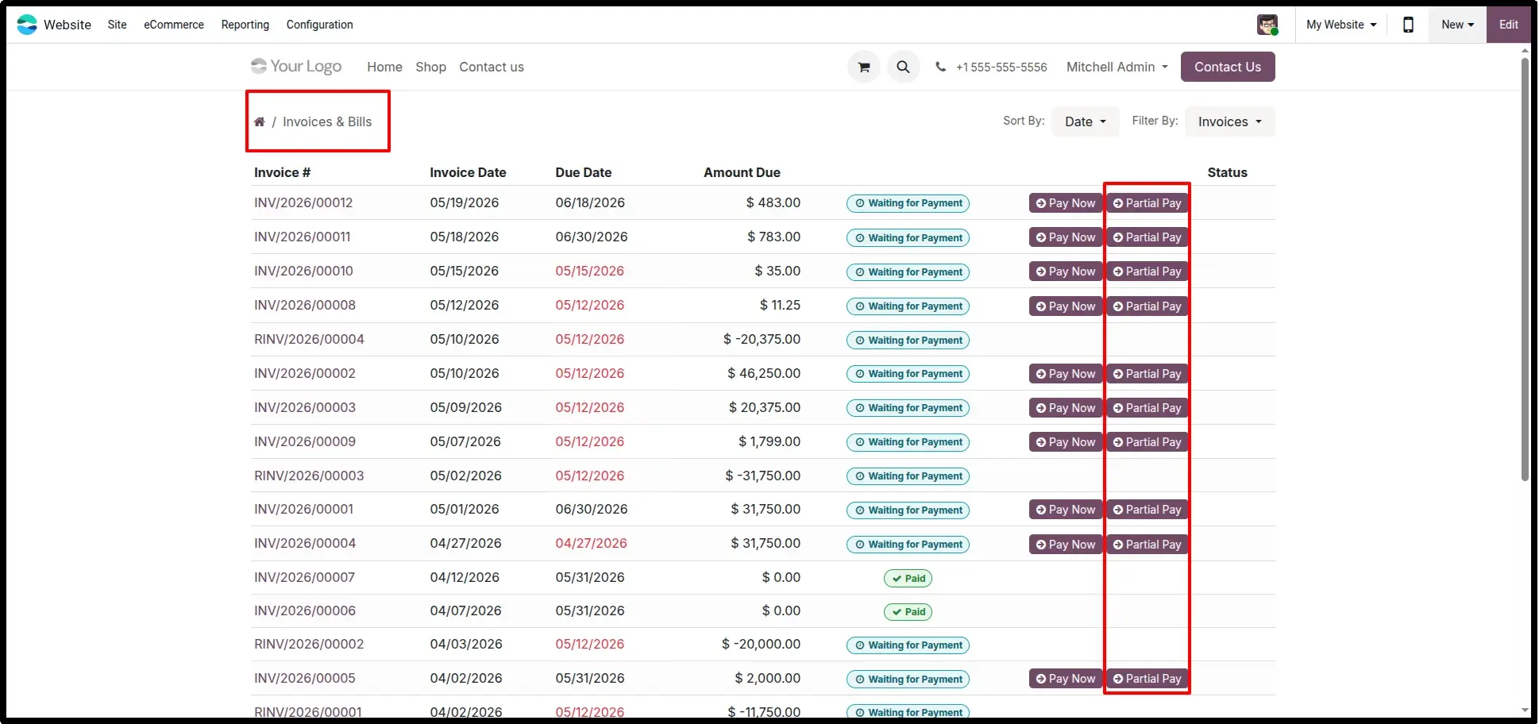Click Pay Now for INV/2026/00005
The image size is (1539, 724).
[x=1066, y=679]
